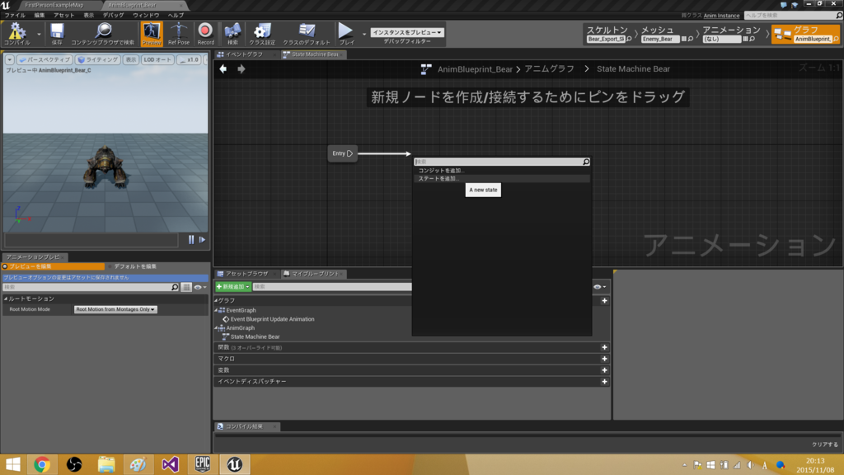Viewport: 844px width, 475px height.
Task: Expand compile options arrow next to コンパイル
Action: 39,34
